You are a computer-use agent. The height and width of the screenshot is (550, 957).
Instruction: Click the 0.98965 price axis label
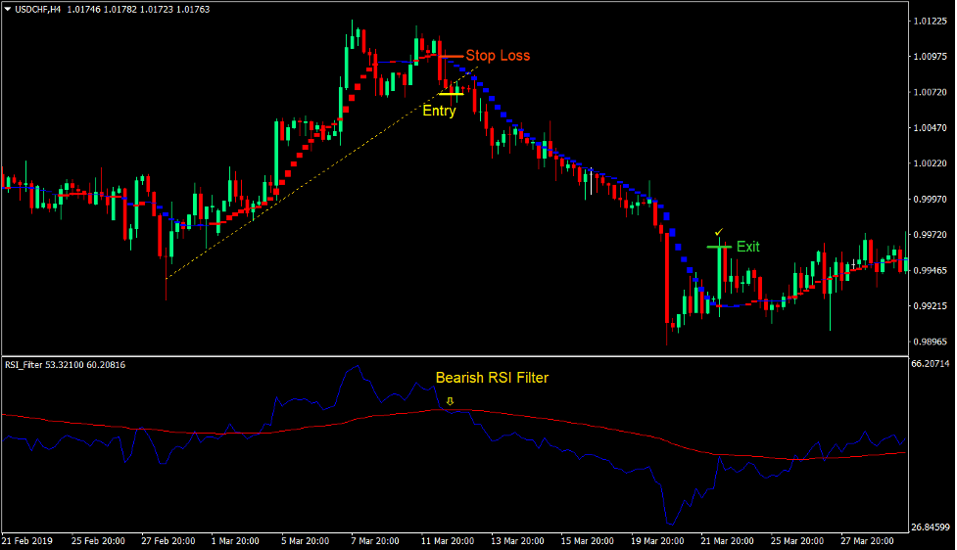930,343
